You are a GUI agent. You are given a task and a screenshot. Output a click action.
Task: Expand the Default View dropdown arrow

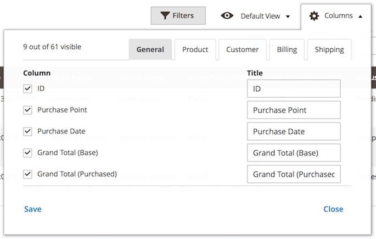pos(288,16)
